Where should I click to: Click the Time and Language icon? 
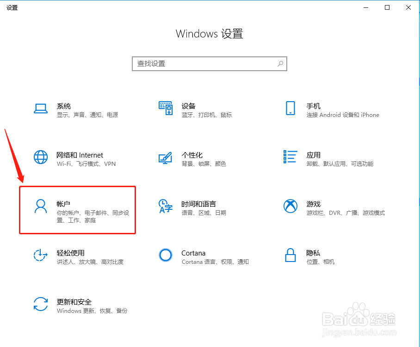point(166,206)
